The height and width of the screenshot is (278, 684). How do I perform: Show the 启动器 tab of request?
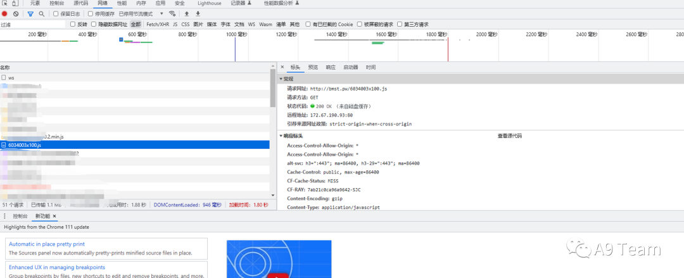(351, 67)
